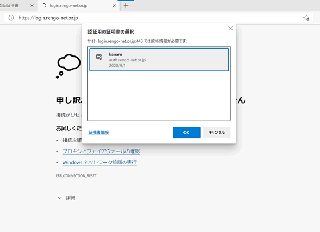320x232 pixels.
Task: Open the 証明書情報 link
Action: coord(99,132)
